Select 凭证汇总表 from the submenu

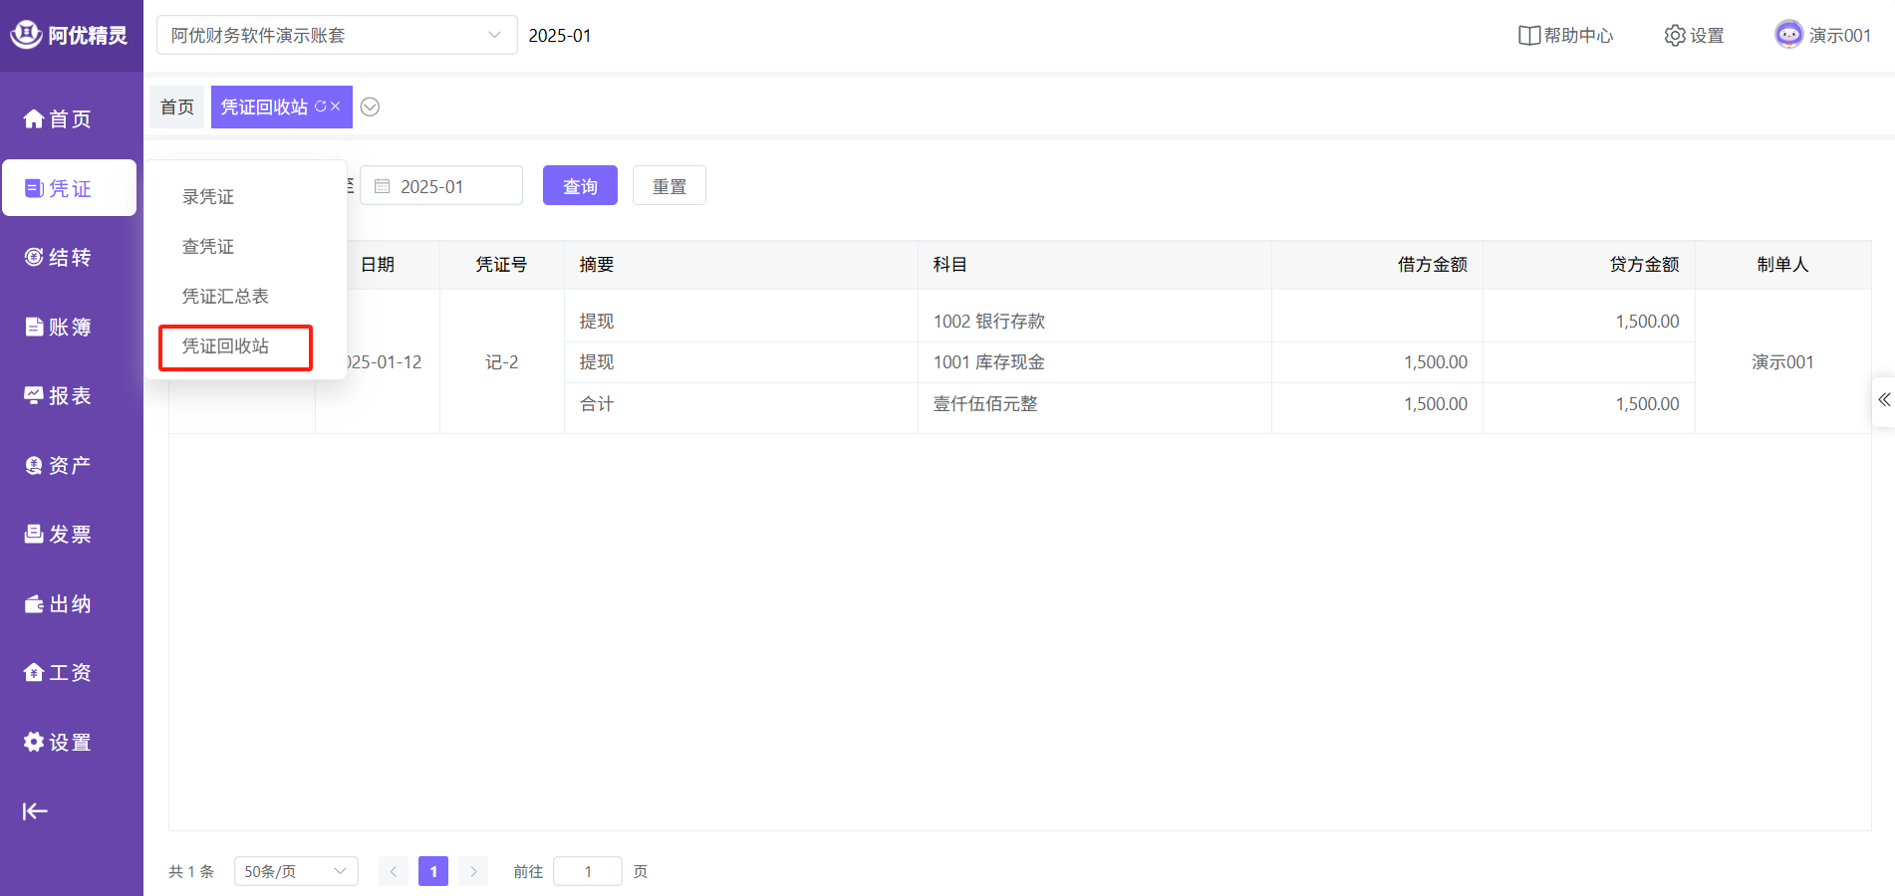pyautogui.click(x=225, y=297)
